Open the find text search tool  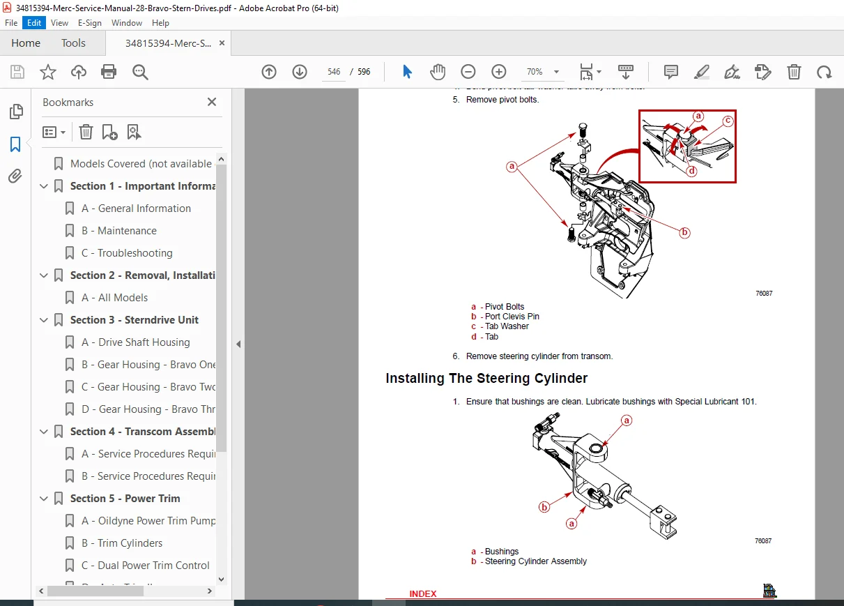click(140, 72)
